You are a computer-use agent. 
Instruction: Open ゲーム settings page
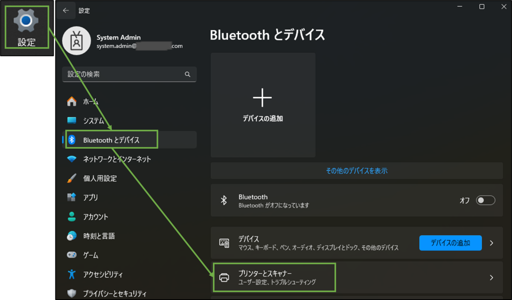[130, 255]
